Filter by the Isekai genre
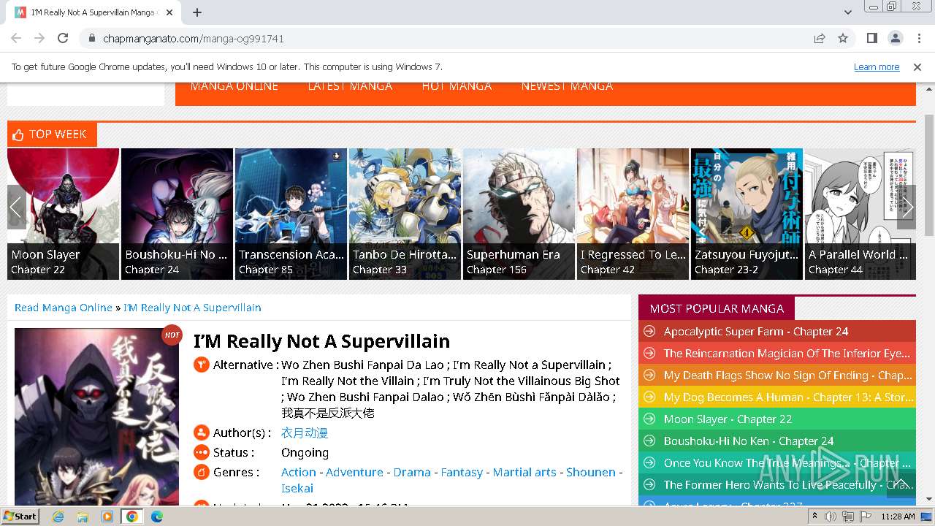Image resolution: width=935 pixels, height=526 pixels. tap(297, 489)
